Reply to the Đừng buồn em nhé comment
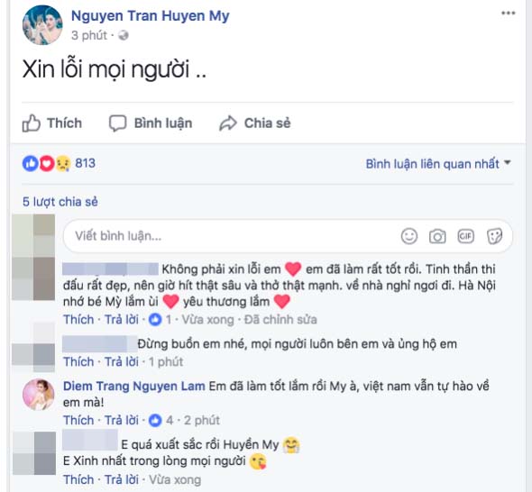Image resolution: width=532 pixels, height=492 pixels. pos(121,362)
